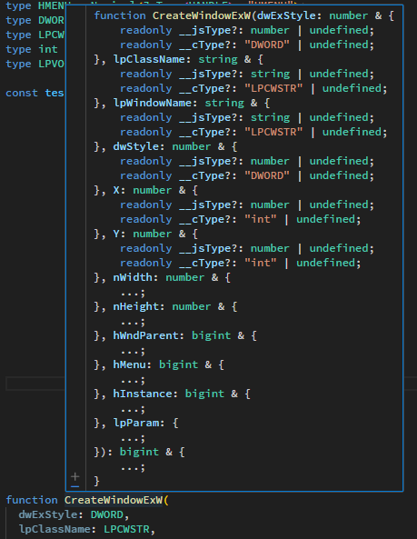Click the "LPCWSTR" string under the lpWindowName parameter
This screenshot has height=539, width=417.
(273, 132)
